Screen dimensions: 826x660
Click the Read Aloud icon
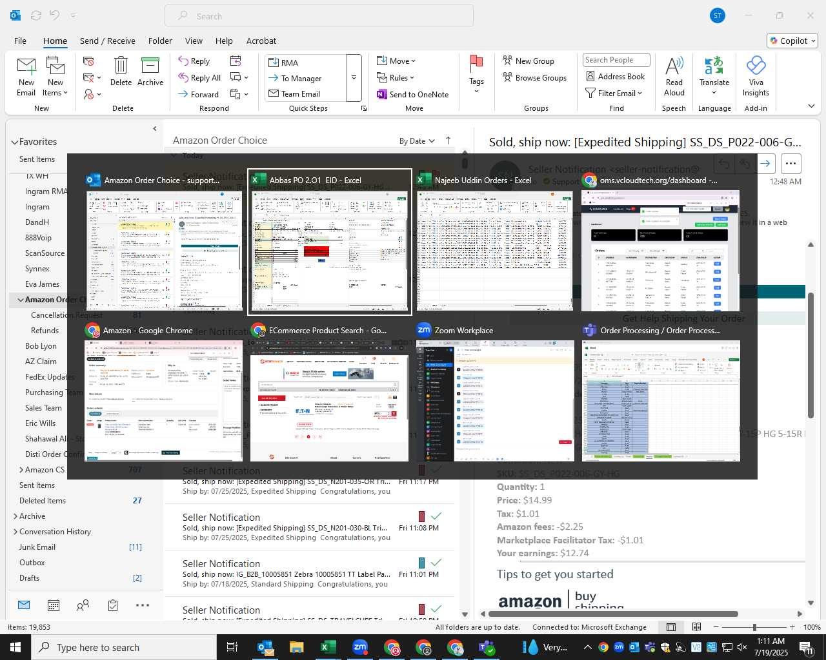674,66
